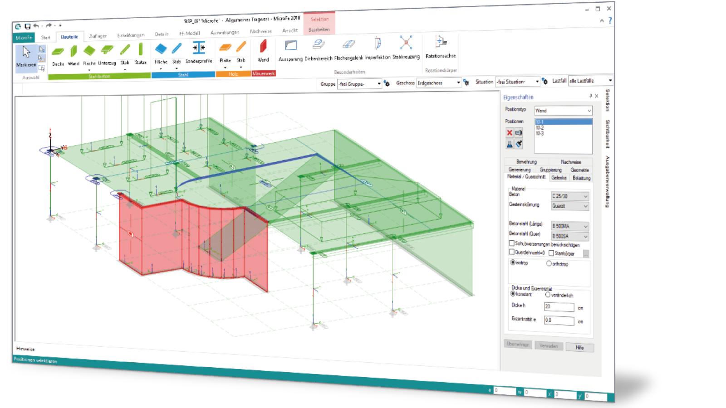Open the Gesteinskörnung Quarzit dropdown
Image resolution: width=726 pixels, height=408 pixels.
point(570,206)
